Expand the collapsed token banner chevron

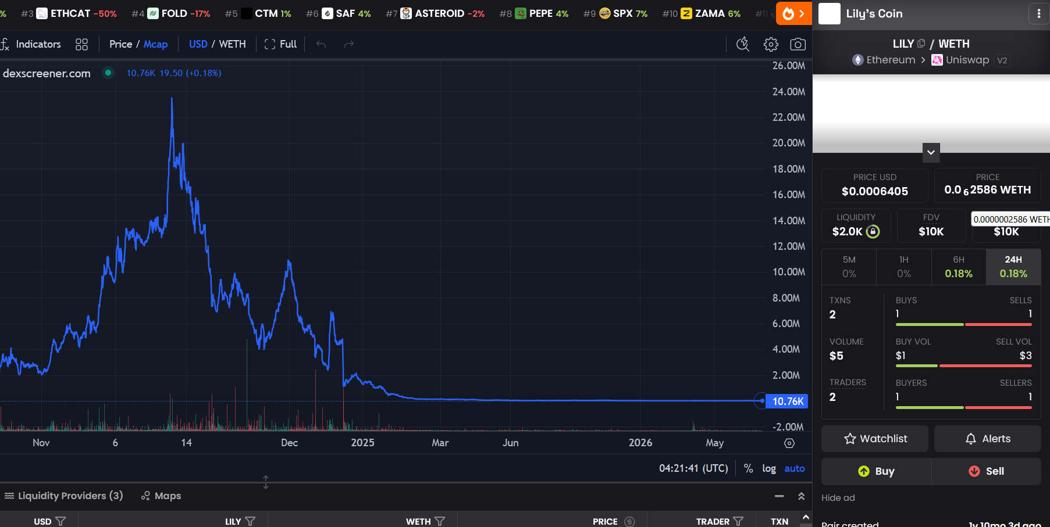931,152
